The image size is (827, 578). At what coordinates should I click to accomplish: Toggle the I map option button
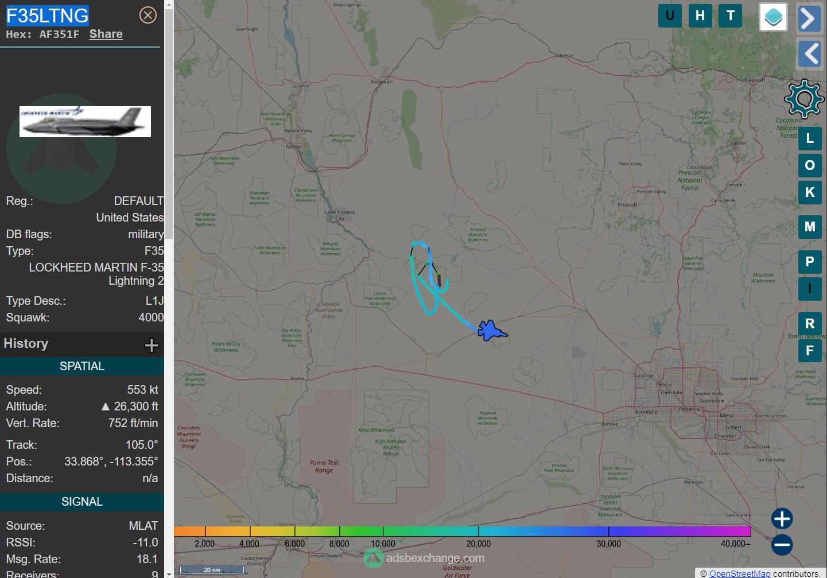coord(810,289)
